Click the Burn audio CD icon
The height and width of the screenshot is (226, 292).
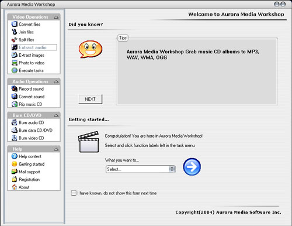click(x=15, y=122)
